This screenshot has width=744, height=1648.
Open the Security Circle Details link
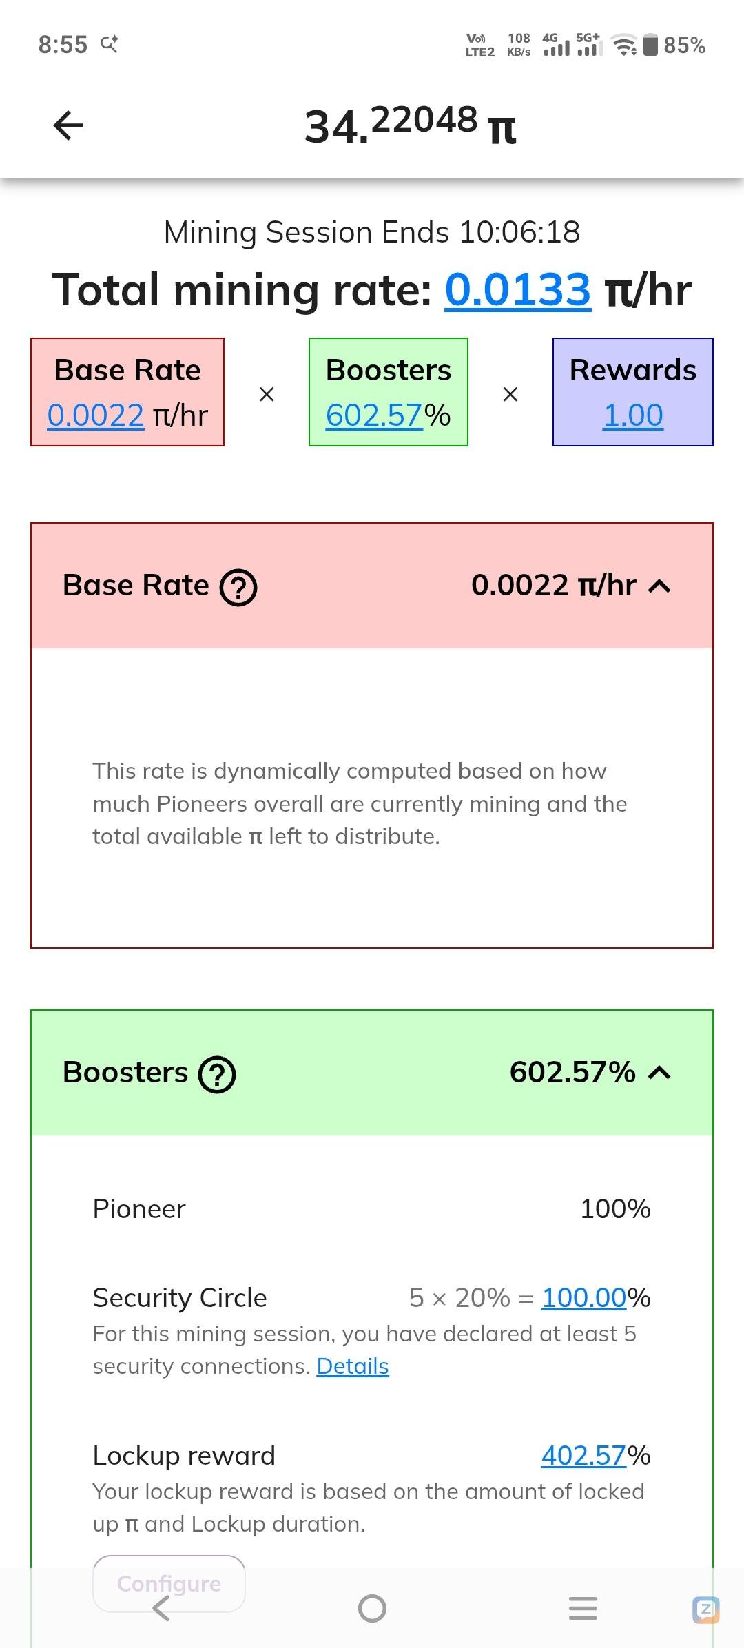[x=353, y=1366]
